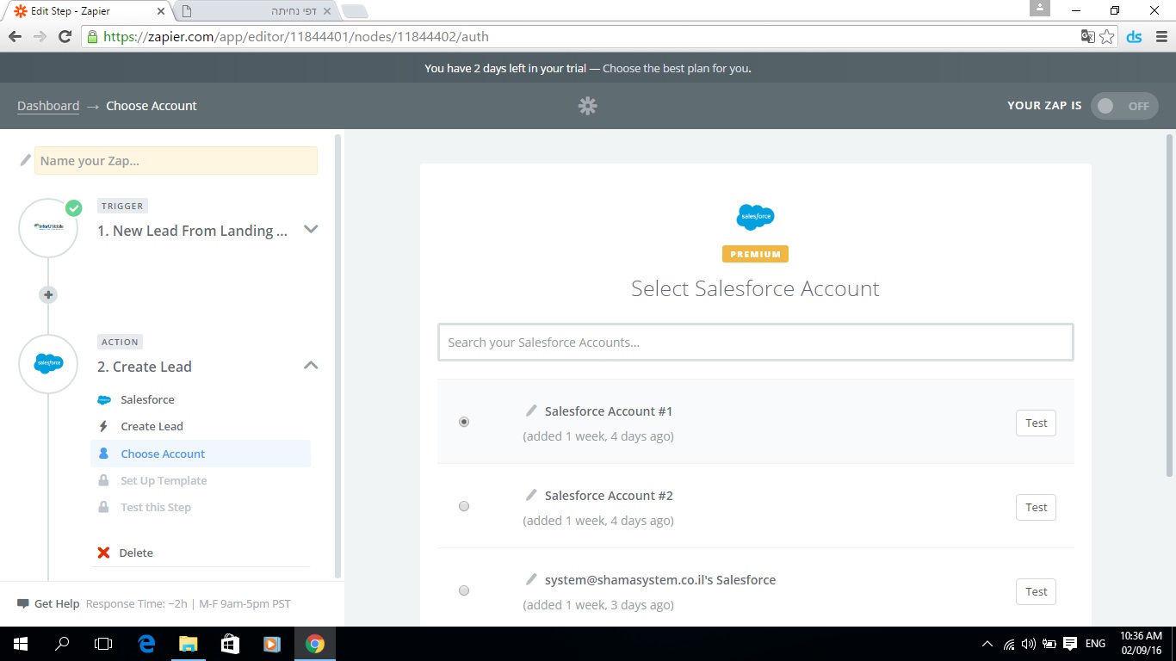Expand the New Lead trigger step chevron
The image size is (1176, 661).
[x=311, y=229]
